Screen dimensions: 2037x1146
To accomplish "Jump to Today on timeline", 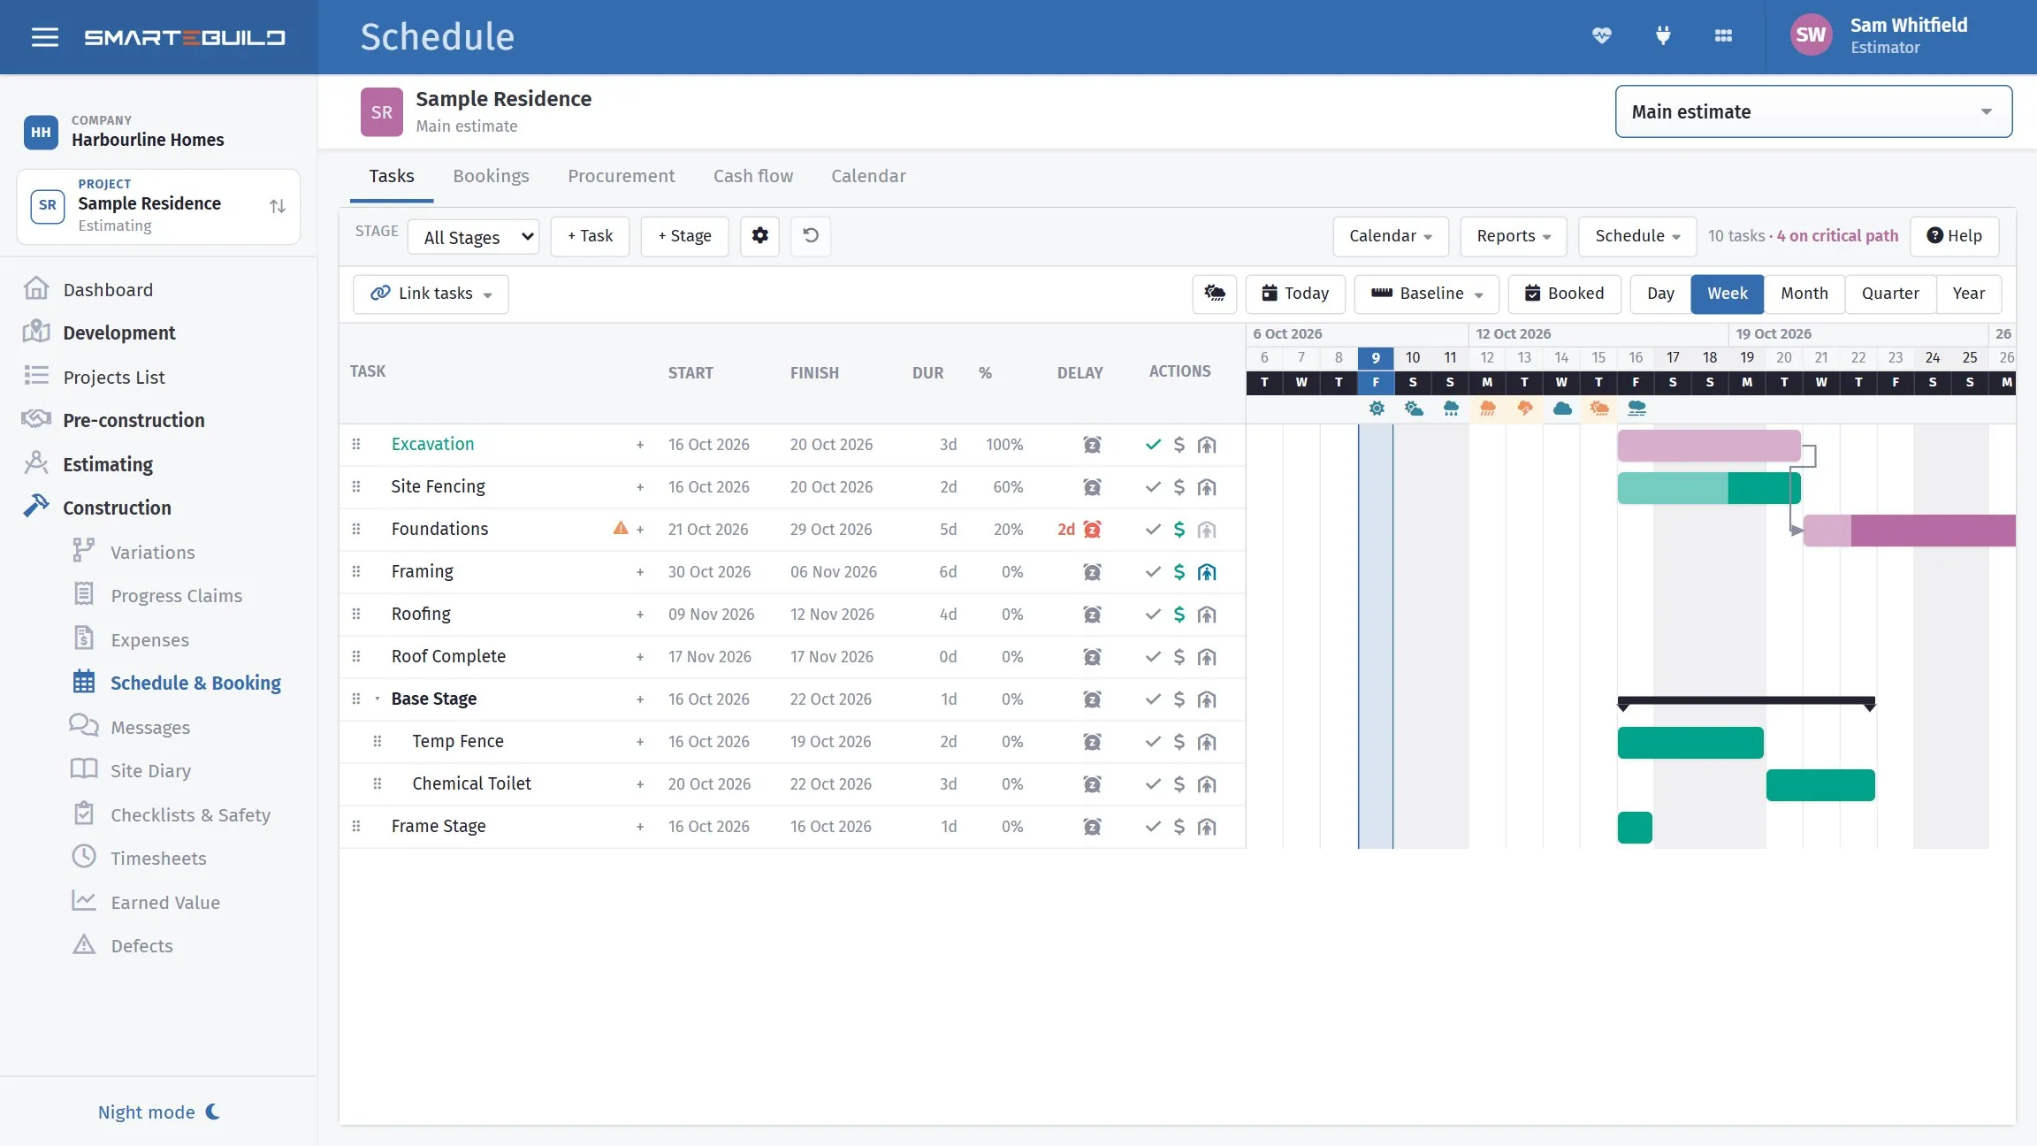I will click(1295, 294).
